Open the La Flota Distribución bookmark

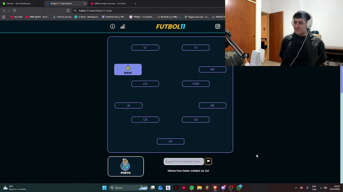(x=87, y=17)
